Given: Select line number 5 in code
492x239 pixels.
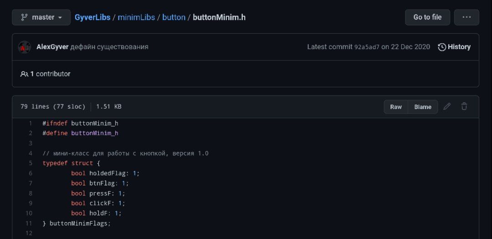Looking at the screenshot, I should coord(30,163).
